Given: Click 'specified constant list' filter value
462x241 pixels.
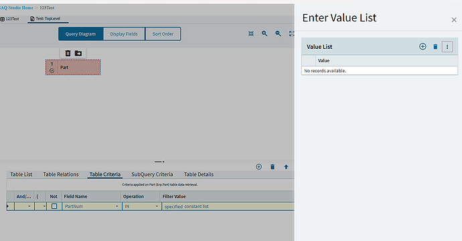Looking at the screenshot, I should pos(187,207).
